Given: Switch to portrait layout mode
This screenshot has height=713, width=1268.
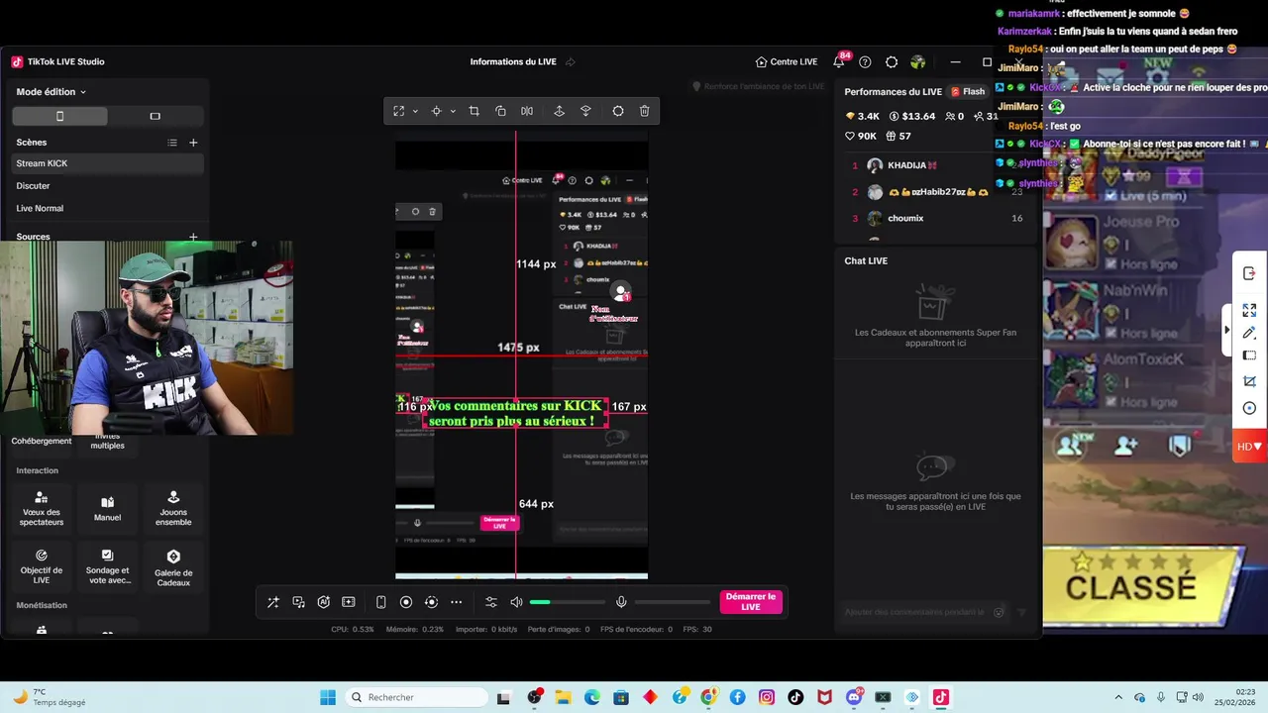Looking at the screenshot, I should pyautogui.click(x=59, y=116).
